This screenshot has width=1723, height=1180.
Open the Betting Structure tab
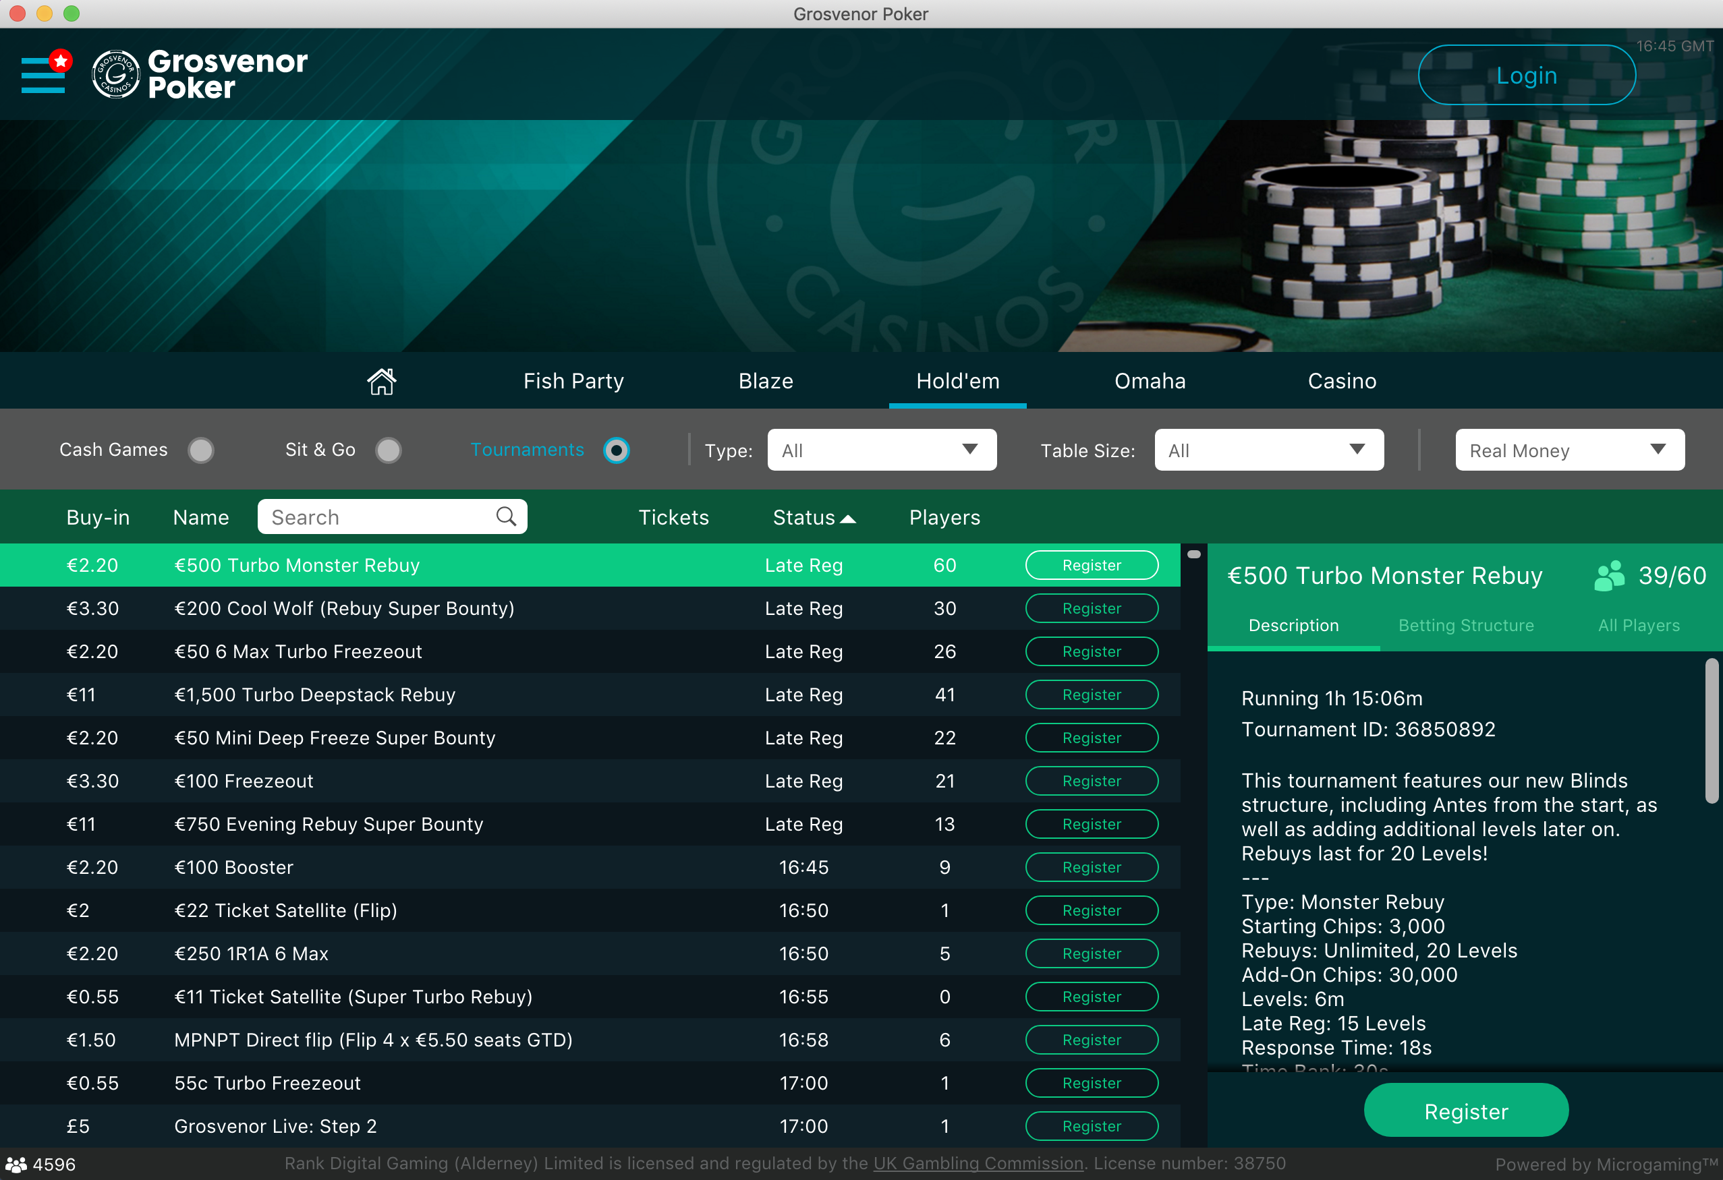tap(1466, 626)
